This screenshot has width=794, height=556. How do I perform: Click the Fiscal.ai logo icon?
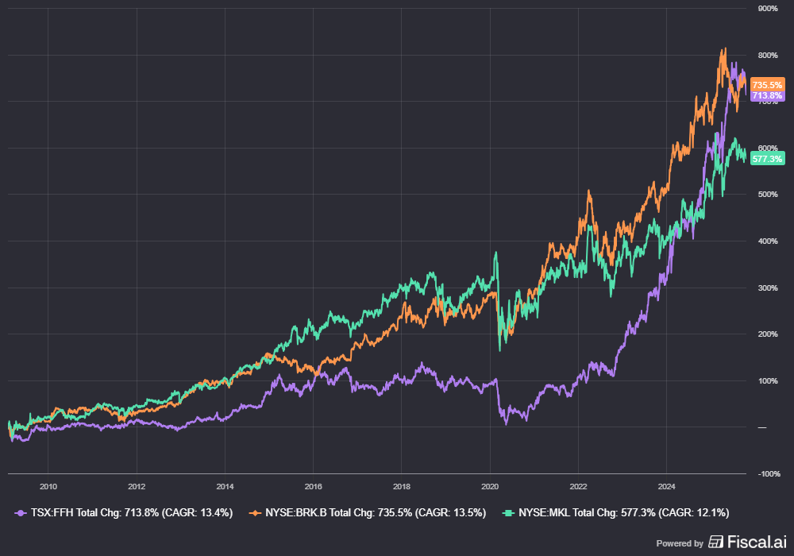pyautogui.click(x=715, y=542)
